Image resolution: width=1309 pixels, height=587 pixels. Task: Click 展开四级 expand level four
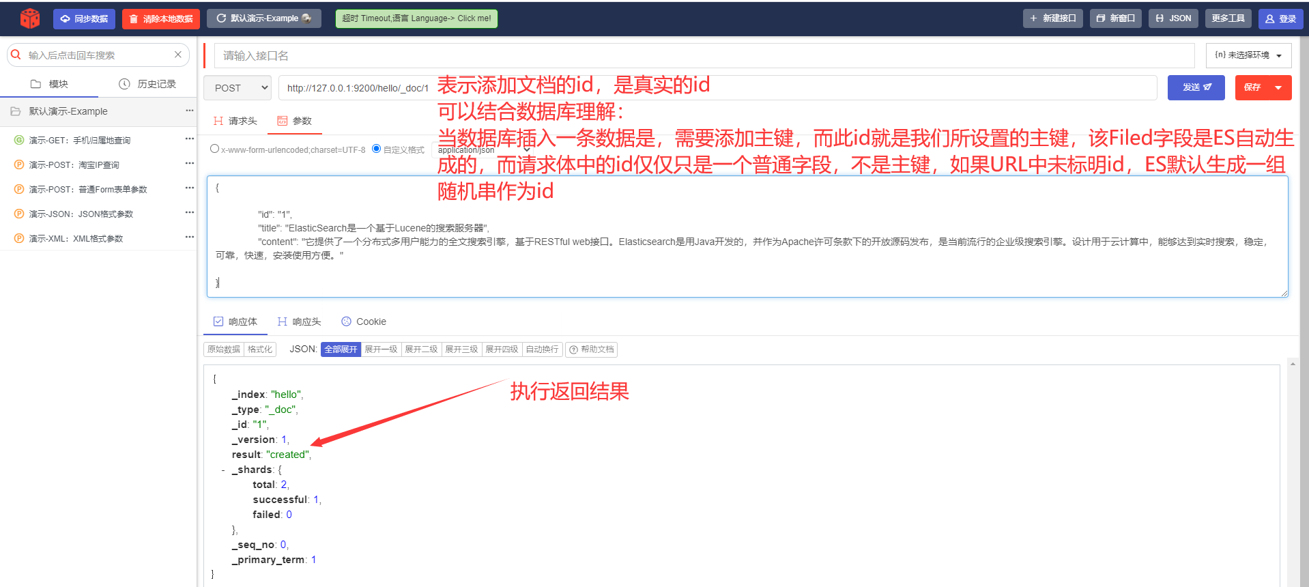pos(502,349)
